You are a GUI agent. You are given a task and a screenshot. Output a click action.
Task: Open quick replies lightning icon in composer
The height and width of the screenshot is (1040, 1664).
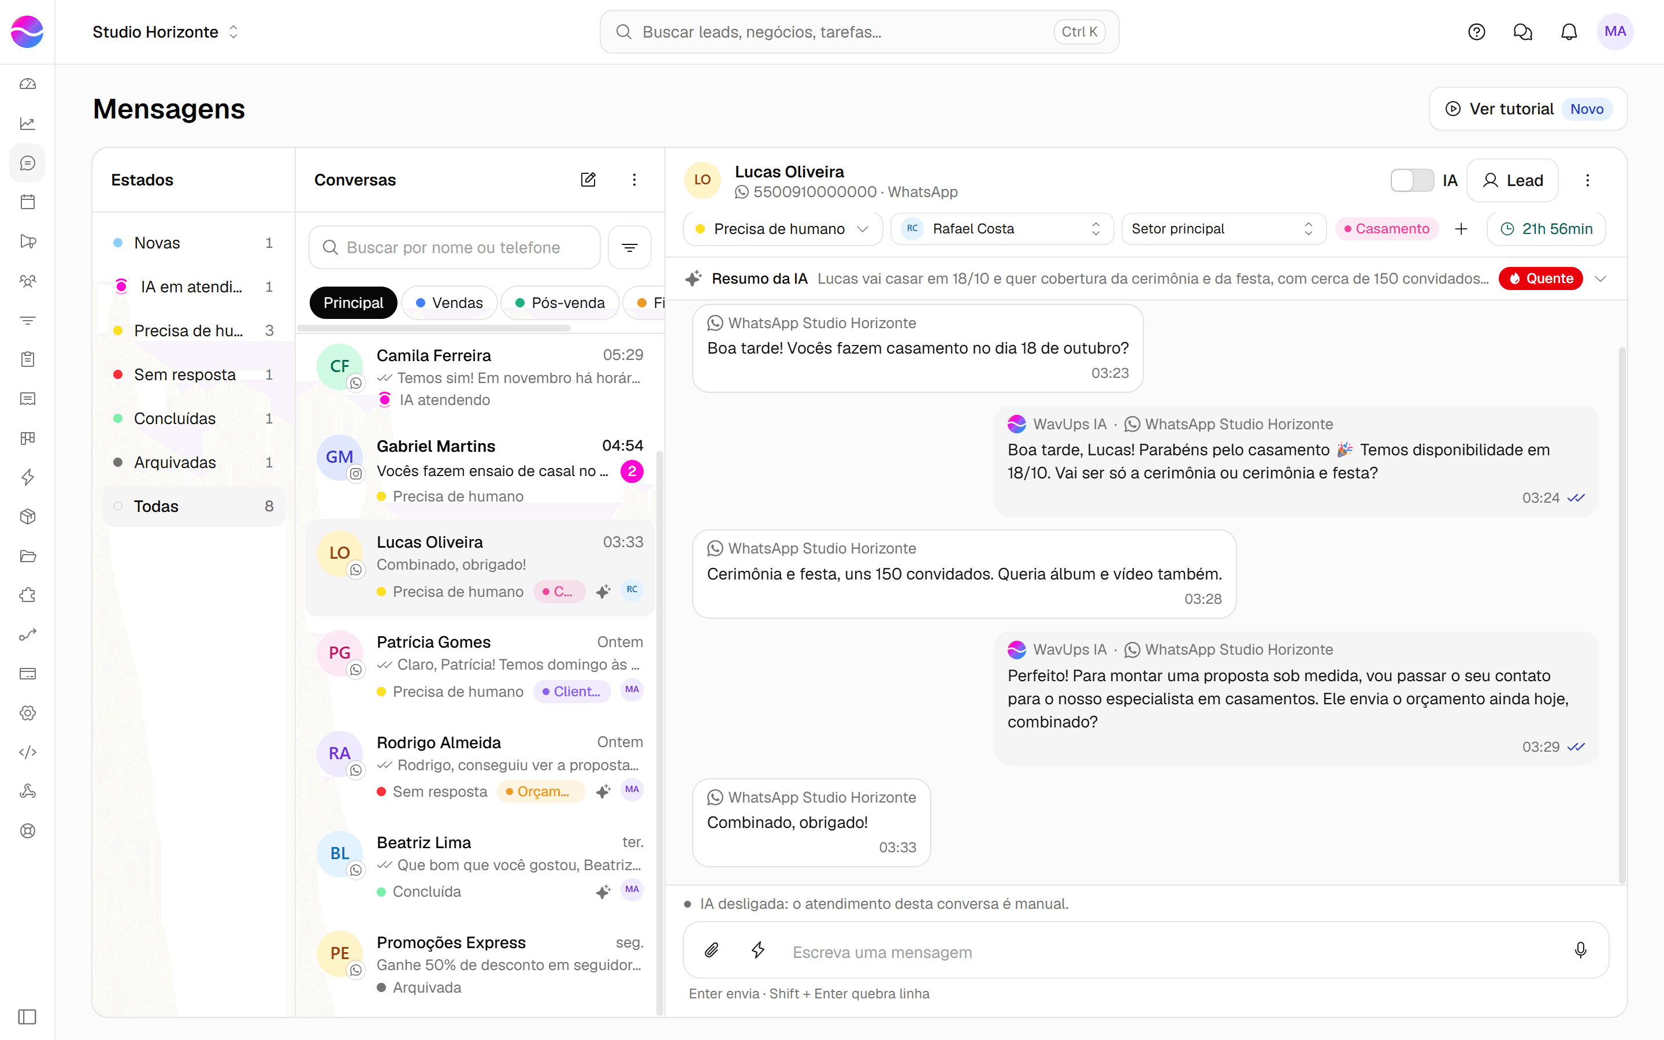click(757, 950)
